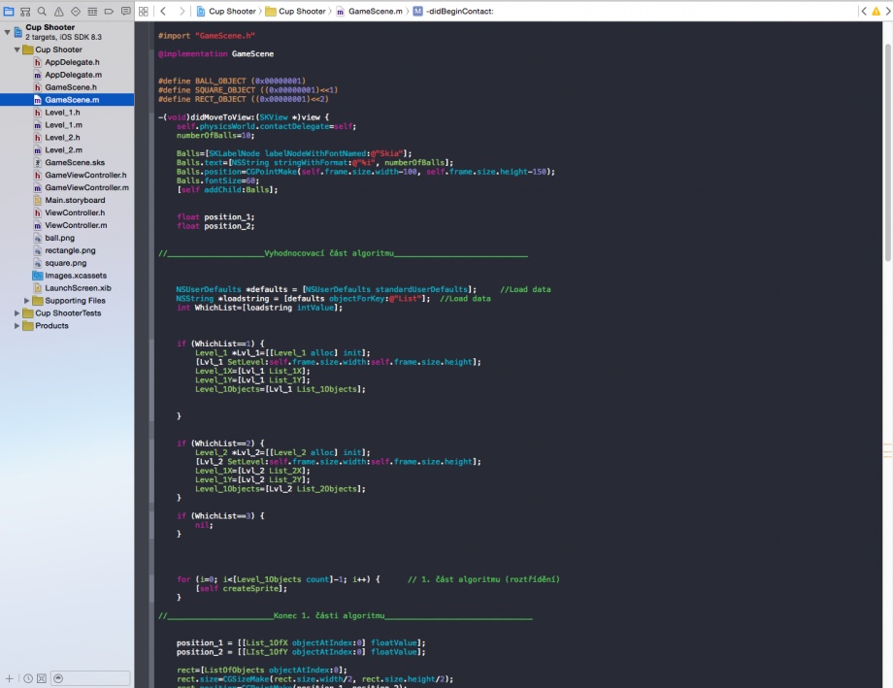Open the Symbol navigator icon

coord(26,11)
